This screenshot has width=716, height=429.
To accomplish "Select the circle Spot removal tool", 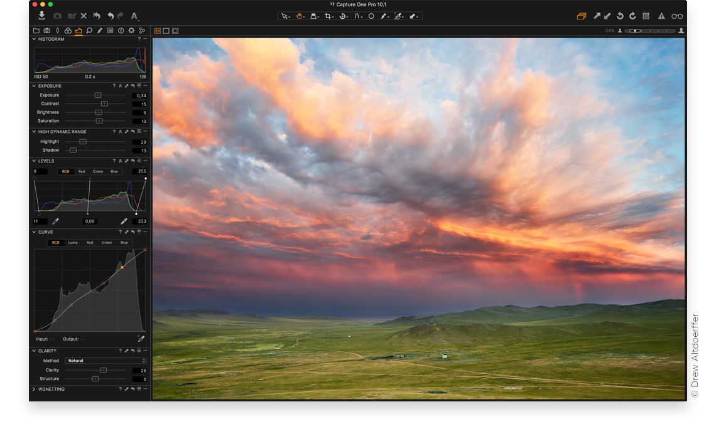I will coord(371,16).
